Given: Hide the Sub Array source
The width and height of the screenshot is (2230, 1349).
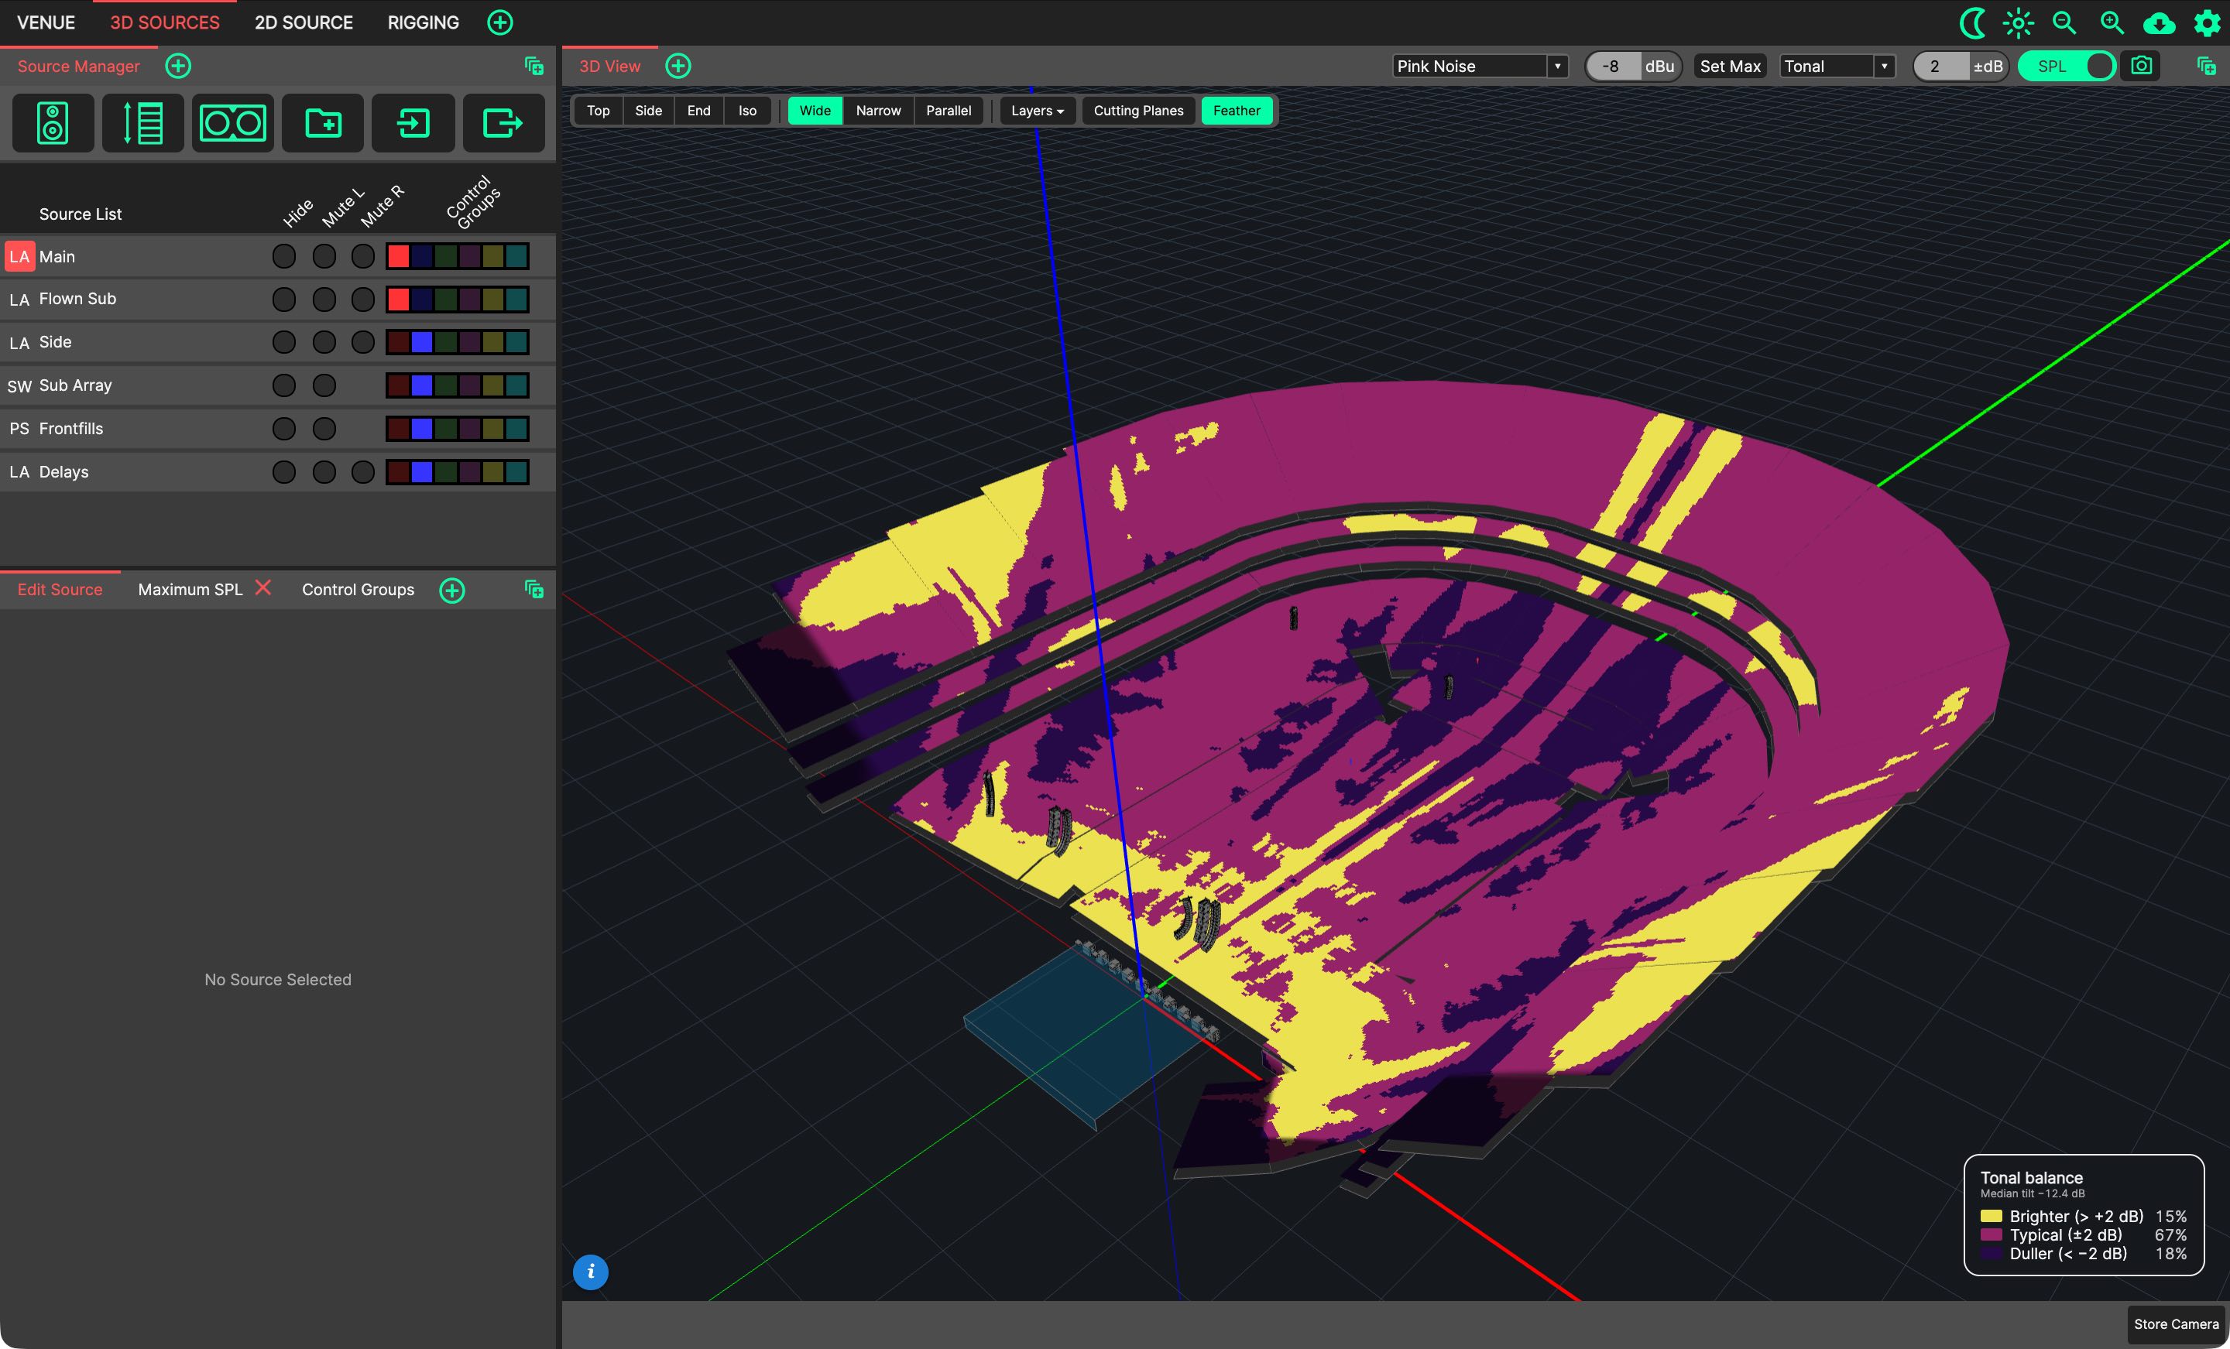Looking at the screenshot, I should point(284,385).
